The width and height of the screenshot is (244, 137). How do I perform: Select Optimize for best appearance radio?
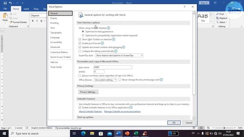[x=83, y=32]
